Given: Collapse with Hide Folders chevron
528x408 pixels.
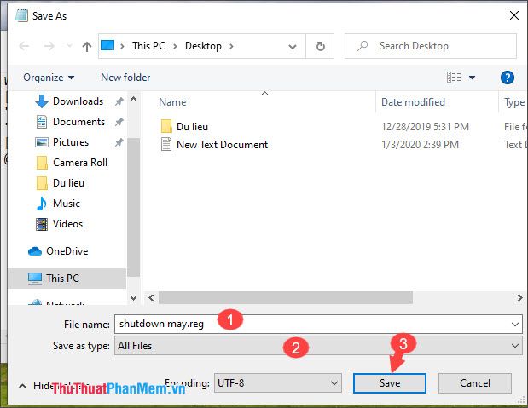Looking at the screenshot, I should pyautogui.click(x=22, y=386).
